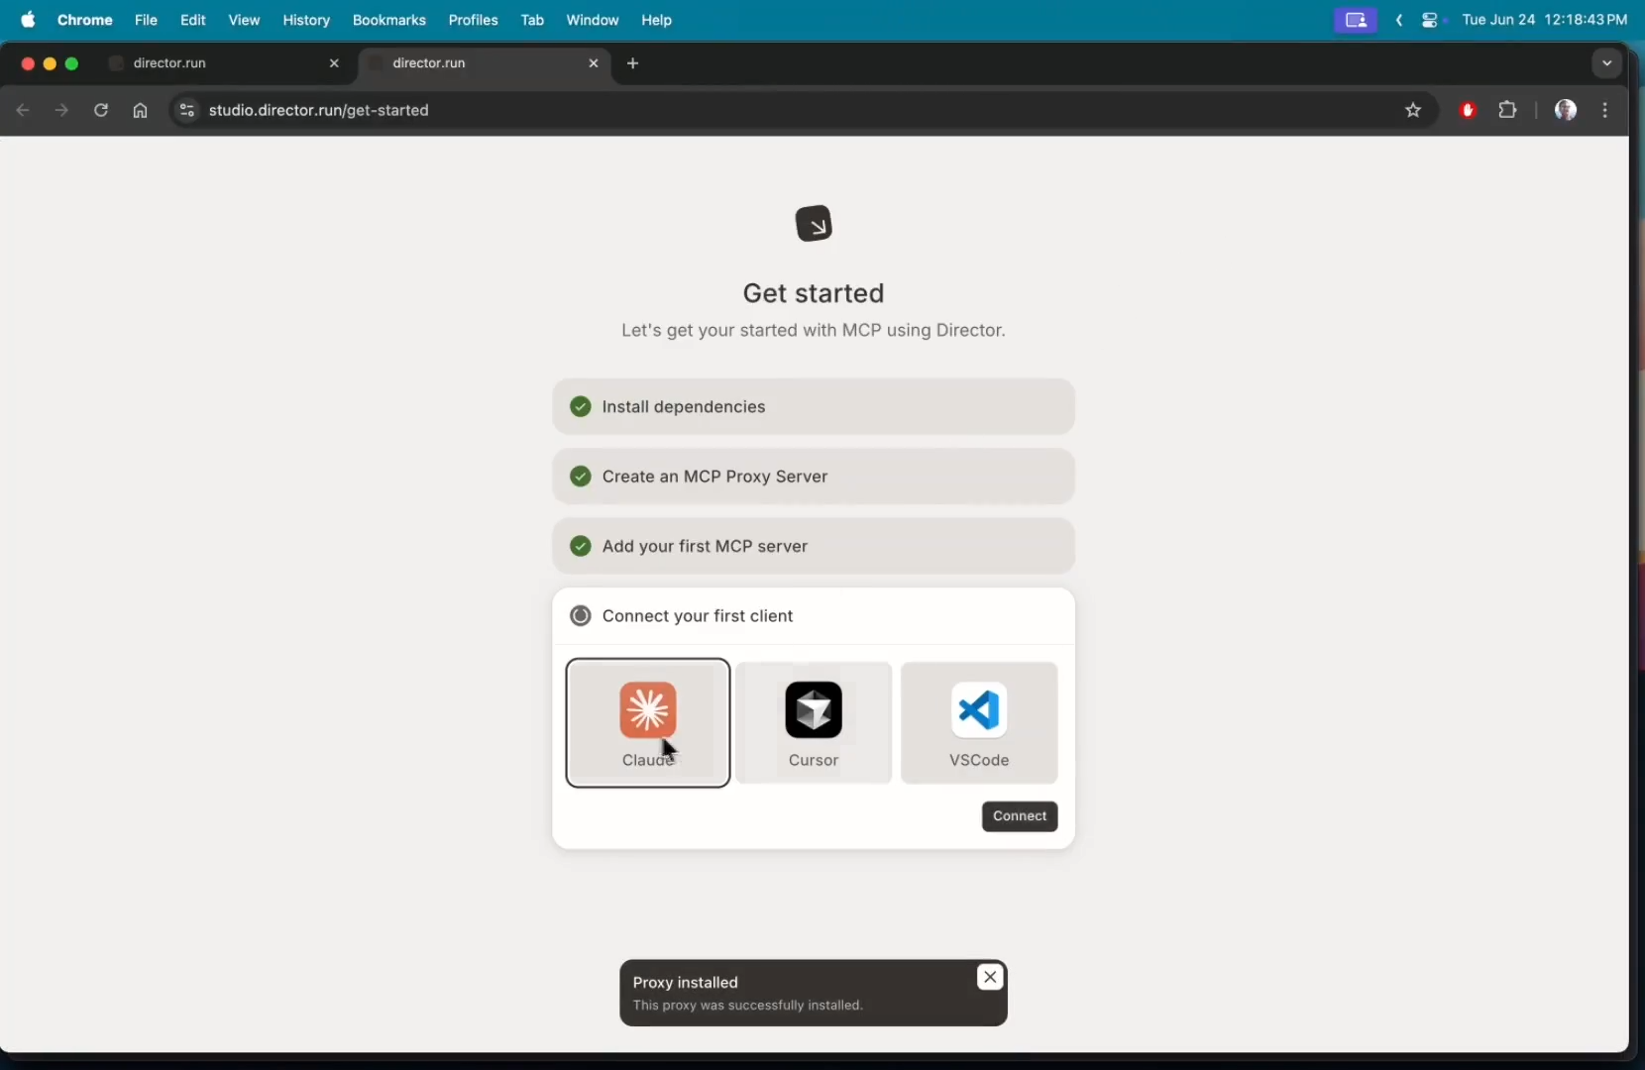1645x1070 pixels.
Task: Click the pending circle icon beside Connect your first client
Action: [x=581, y=616]
